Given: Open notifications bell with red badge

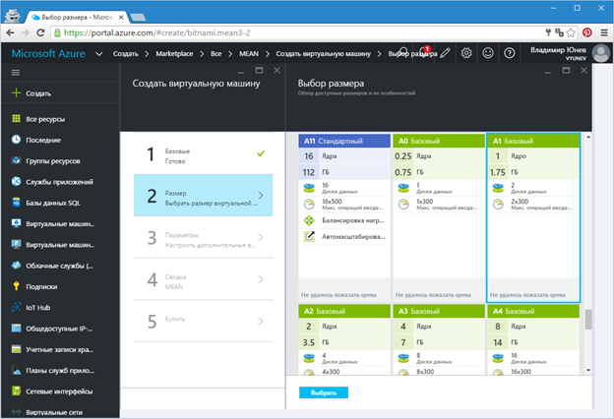Looking at the screenshot, I should tap(424, 53).
